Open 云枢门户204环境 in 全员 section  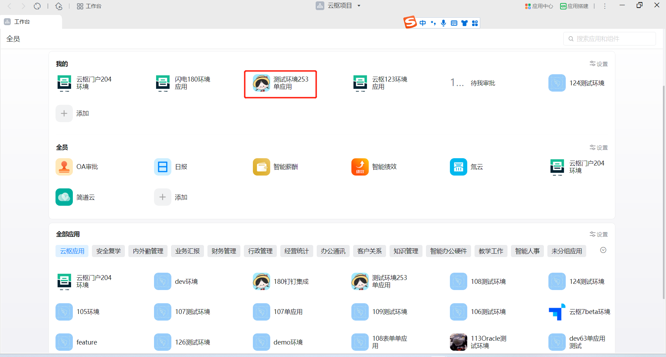557,167
